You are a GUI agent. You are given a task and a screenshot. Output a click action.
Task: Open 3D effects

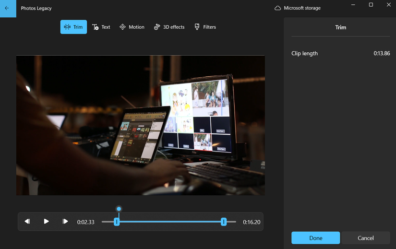coord(169,27)
